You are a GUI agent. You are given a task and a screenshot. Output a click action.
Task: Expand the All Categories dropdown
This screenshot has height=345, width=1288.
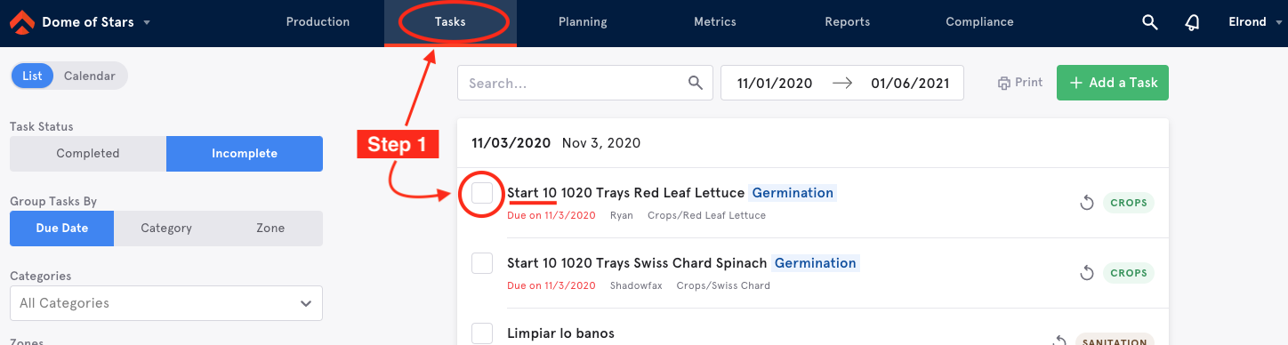point(166,303)
